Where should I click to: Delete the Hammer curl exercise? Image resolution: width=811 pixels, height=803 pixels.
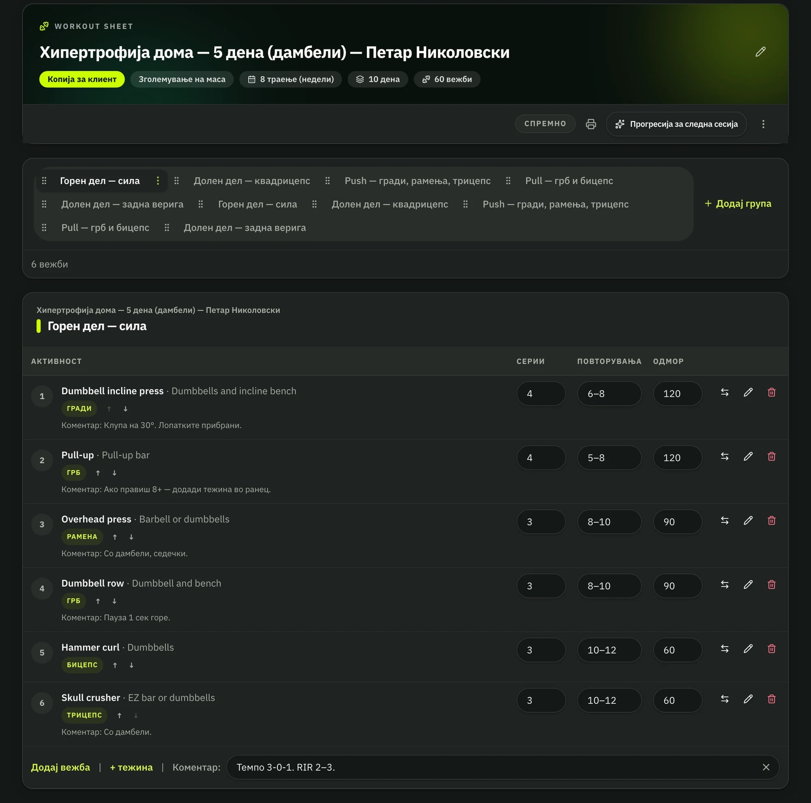point(772,649)
